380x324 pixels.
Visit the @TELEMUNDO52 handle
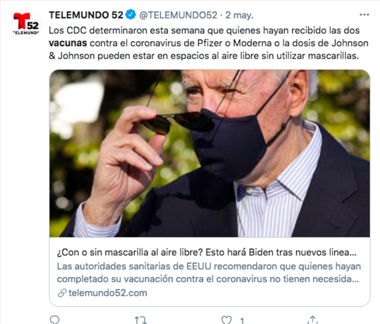click(x=178, y=15)
